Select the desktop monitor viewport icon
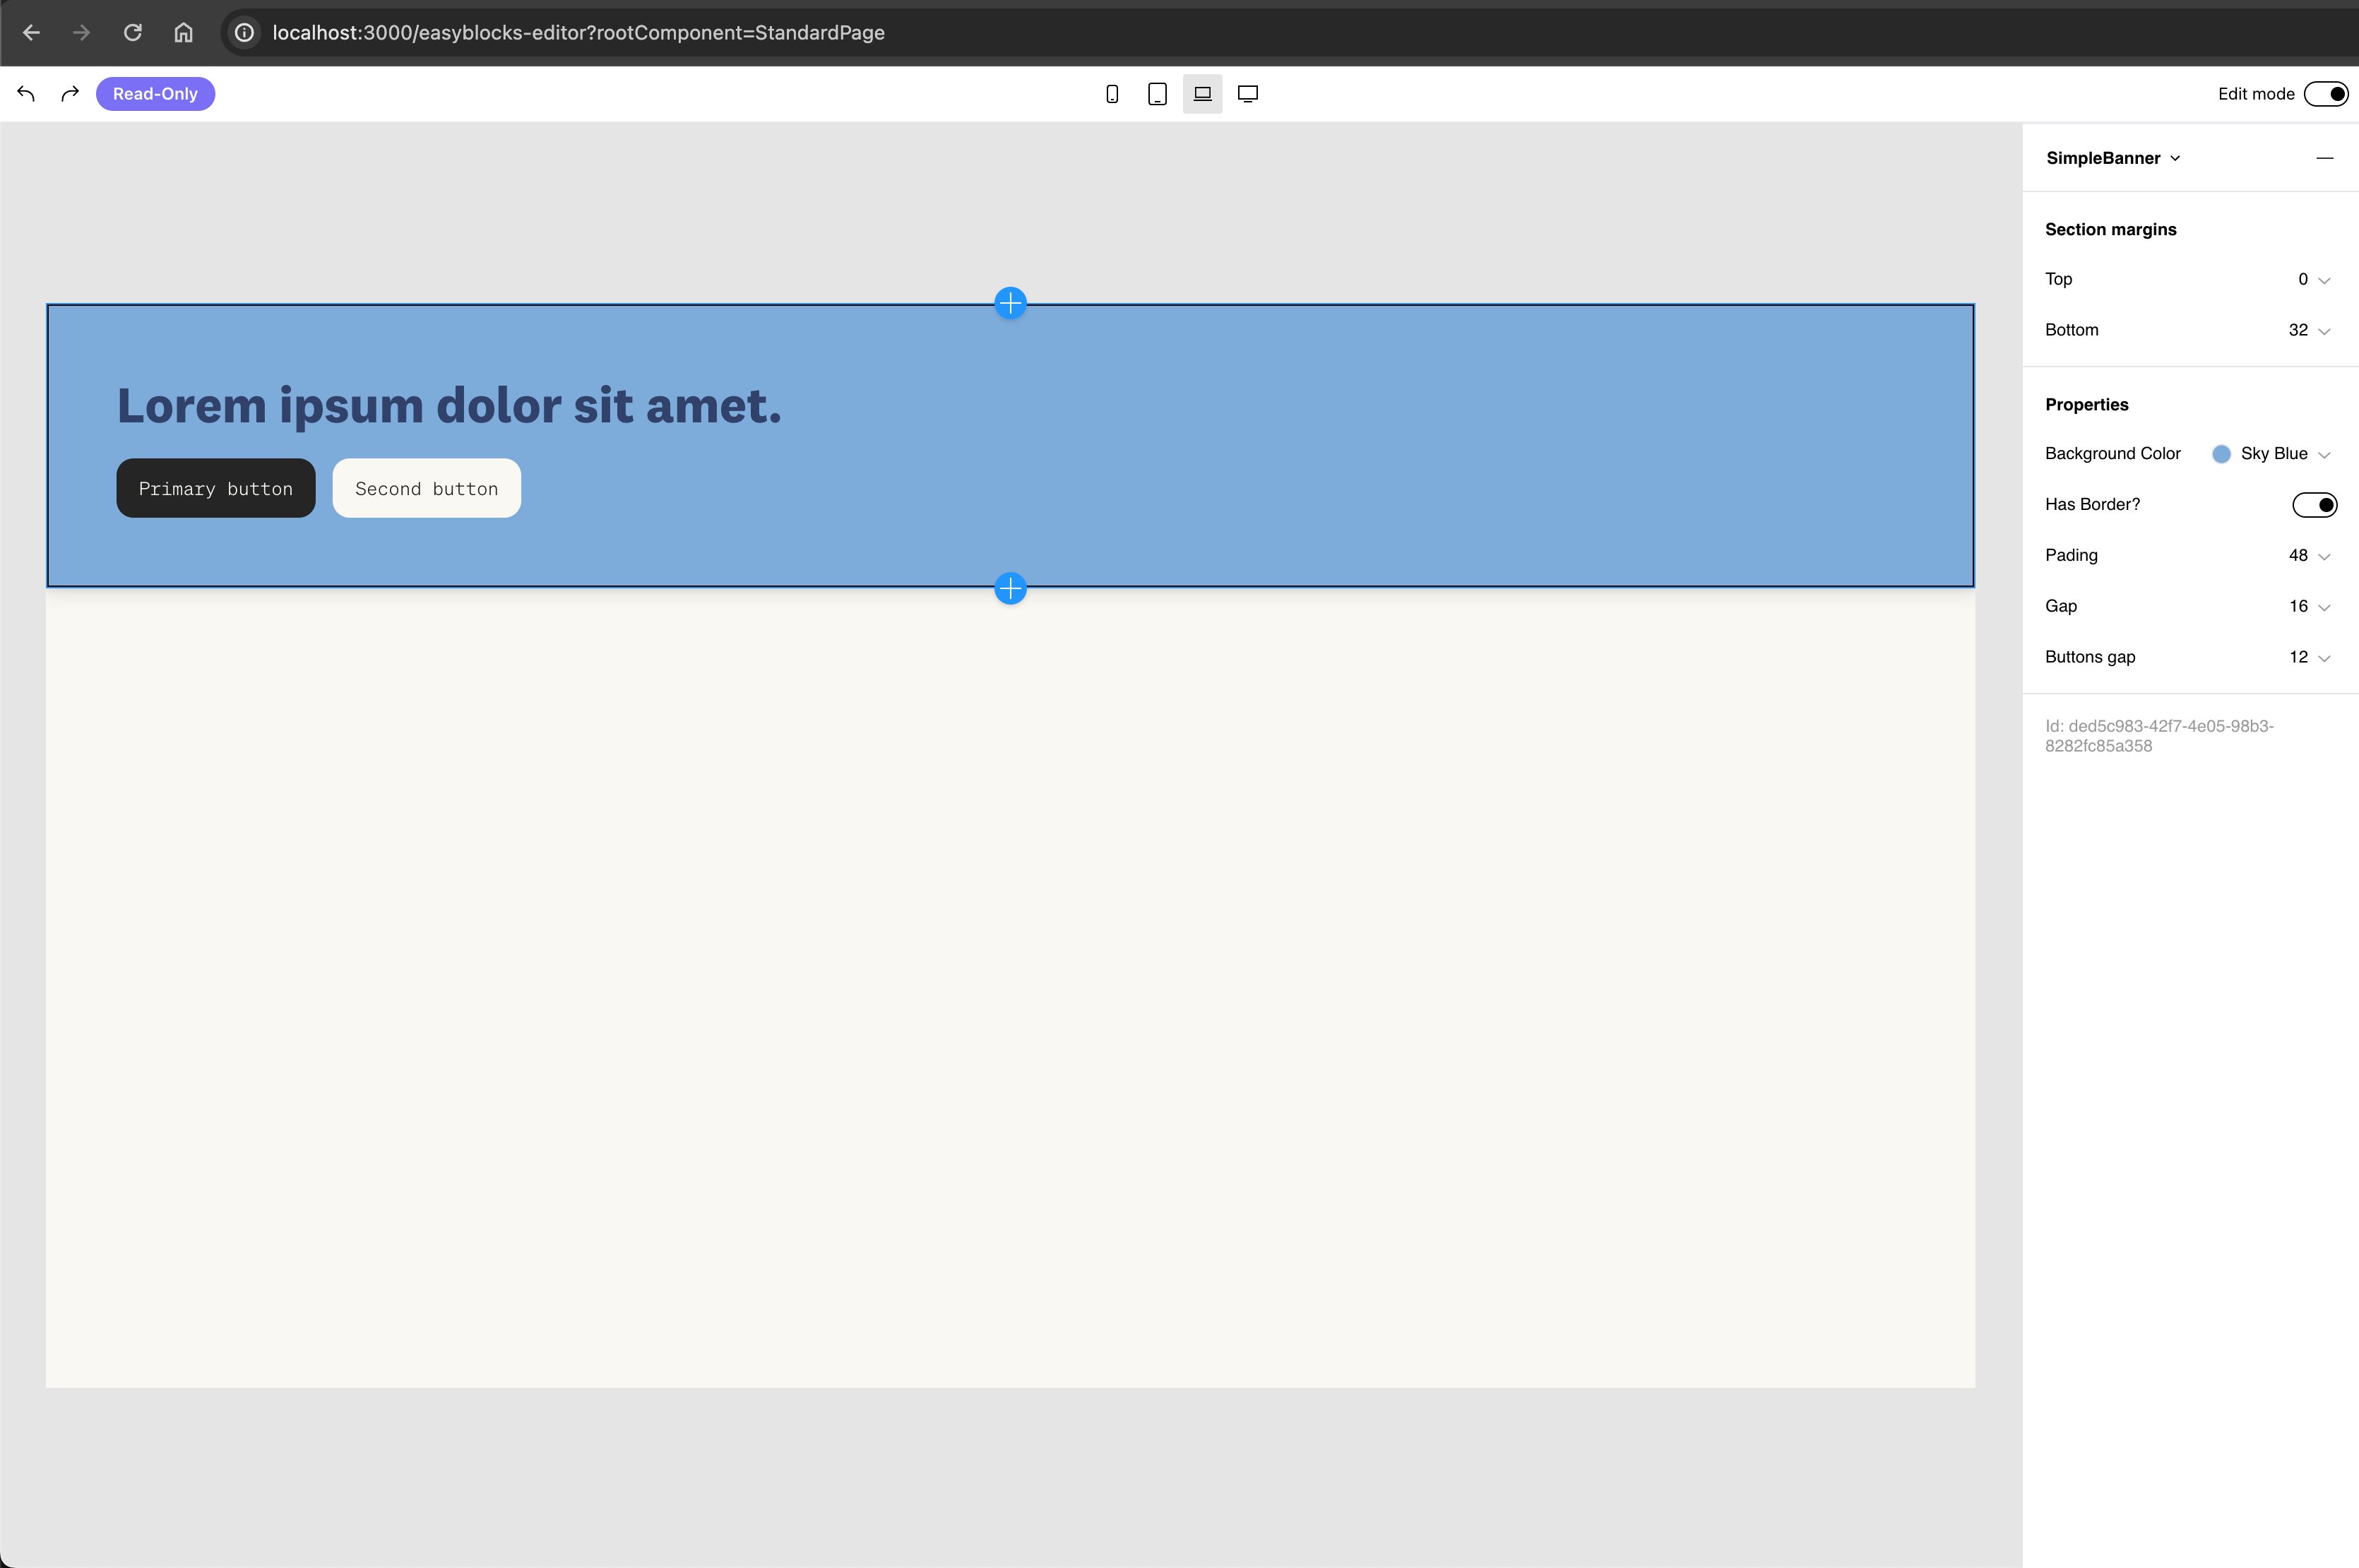This screenshot has width=2359, height=1568. pyautogui.click(x=1247, y=94)
